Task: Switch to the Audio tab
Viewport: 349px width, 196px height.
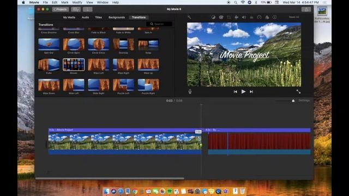Action: click(85, 17)
